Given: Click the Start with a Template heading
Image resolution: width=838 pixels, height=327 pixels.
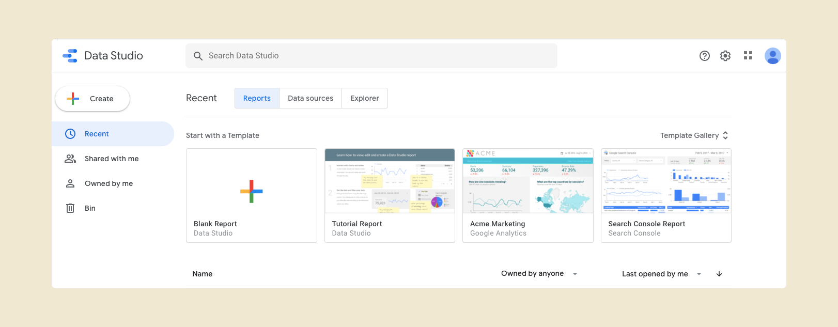Looking at the screenshot, I should click(223, 135).
